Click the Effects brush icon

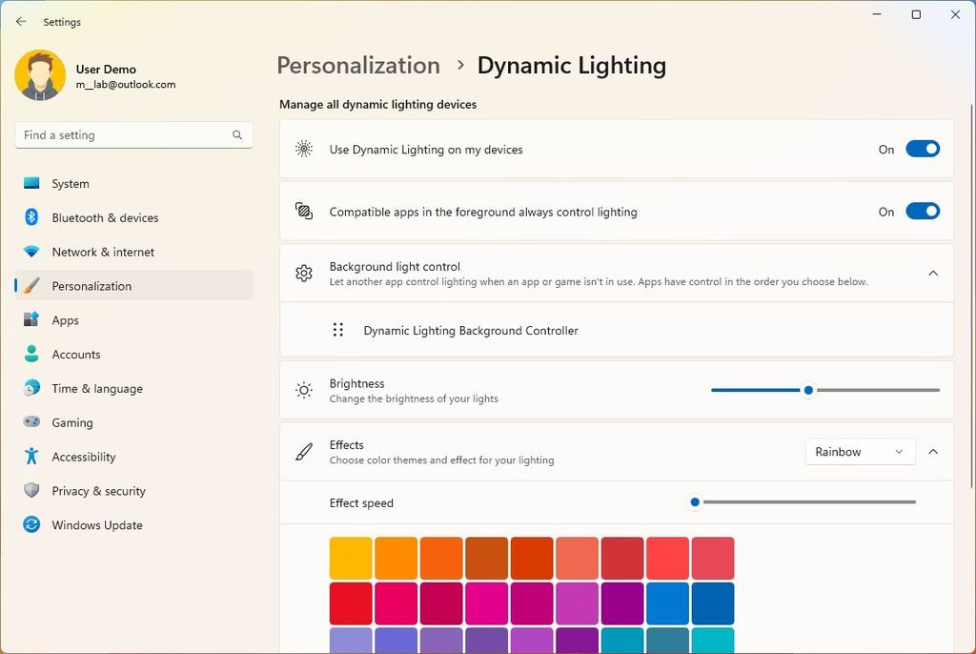303,451
